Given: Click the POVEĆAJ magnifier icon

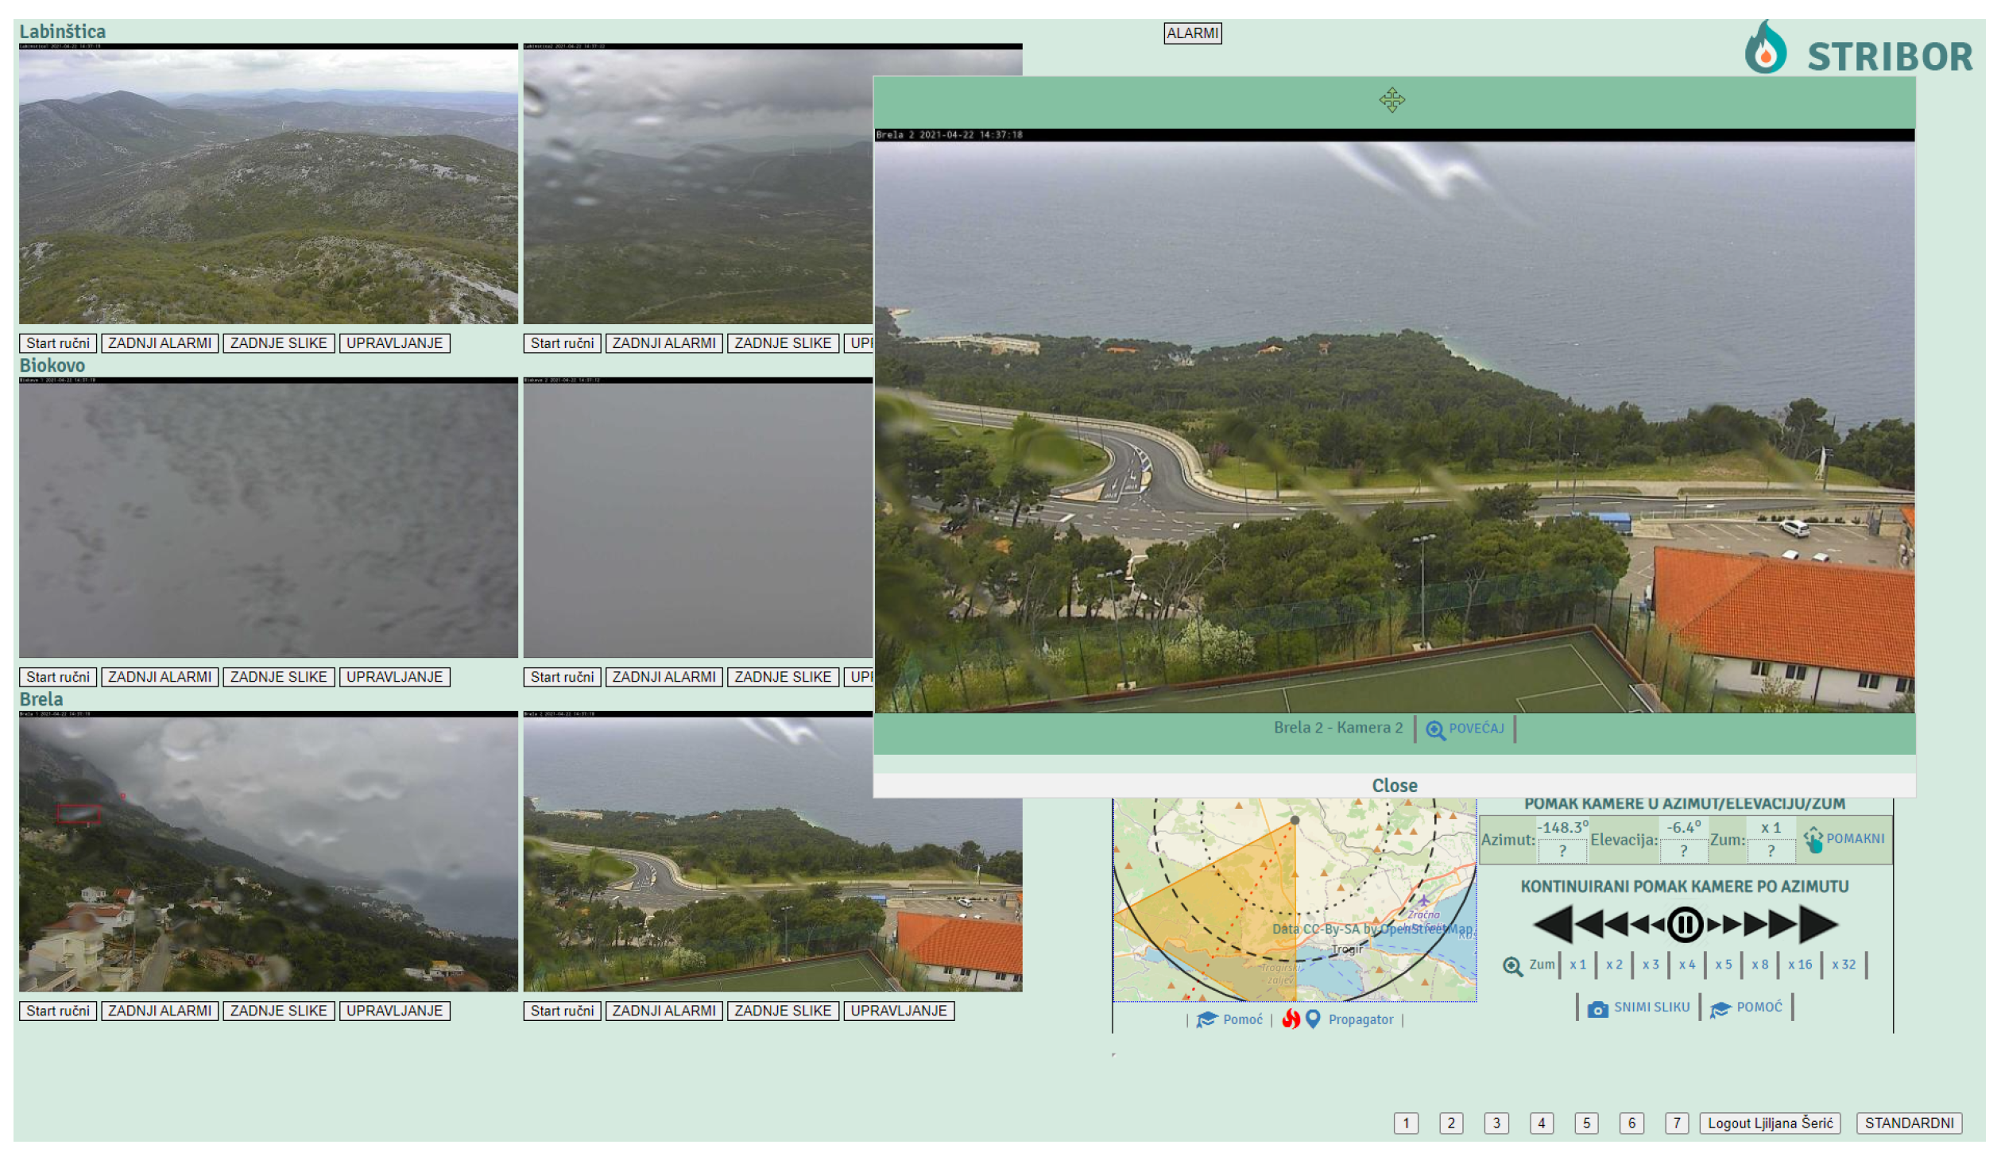Looking at the screenshot, I should (1434, 729).
